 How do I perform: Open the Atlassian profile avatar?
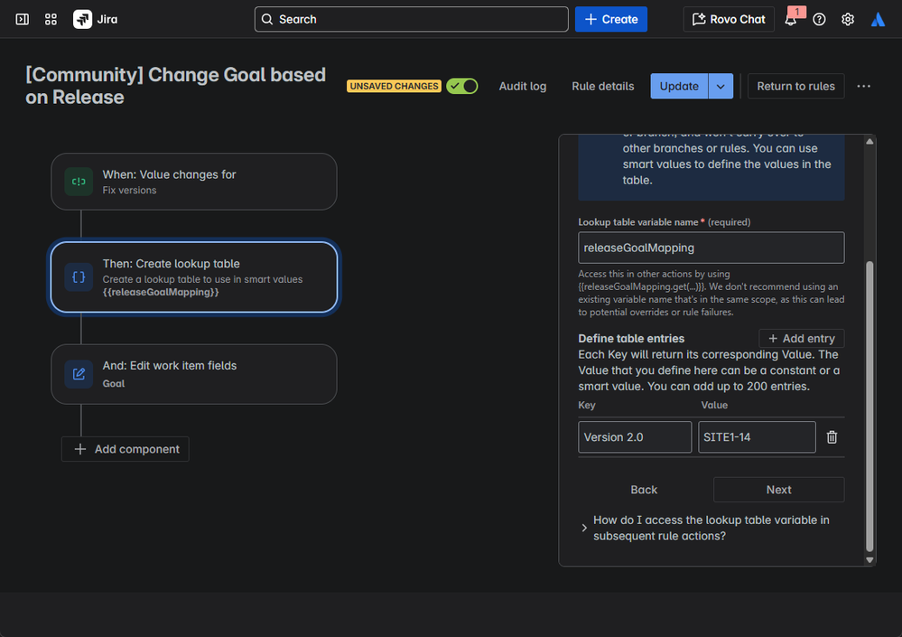pos(878,19)
